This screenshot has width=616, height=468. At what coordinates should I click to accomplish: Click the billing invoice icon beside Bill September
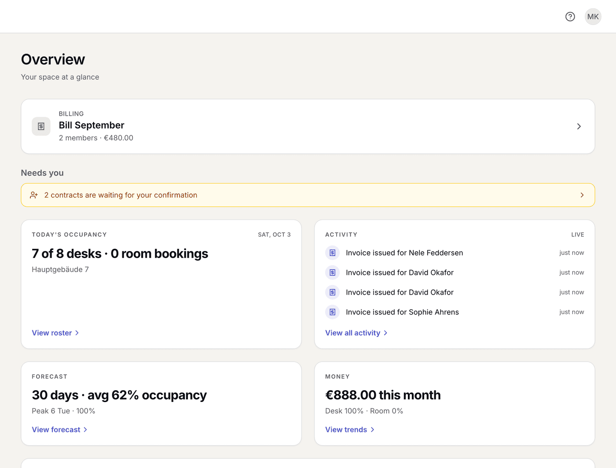pos(41,126)
